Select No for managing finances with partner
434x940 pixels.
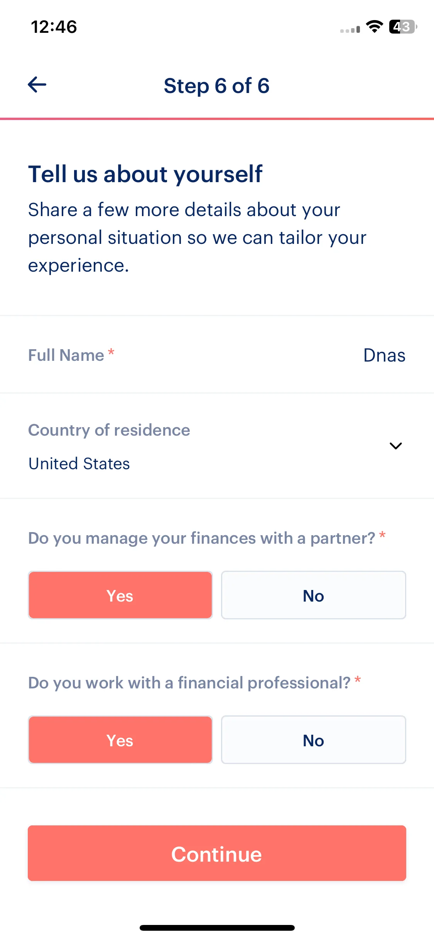click(313, 595)
